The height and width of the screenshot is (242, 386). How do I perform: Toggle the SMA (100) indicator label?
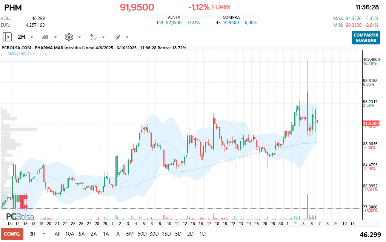(17, 54)
